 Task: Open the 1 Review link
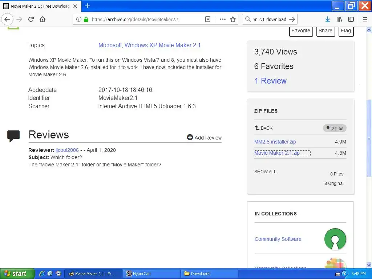[x=270, y=81]
